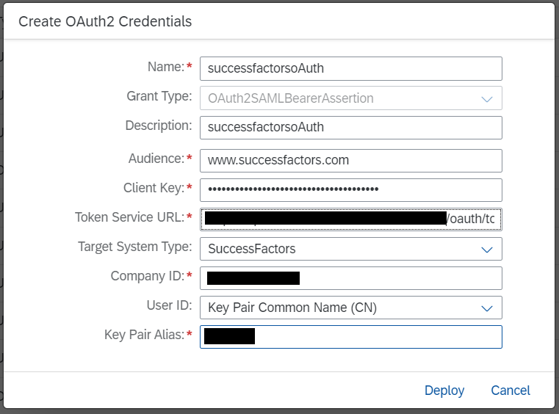The width and height of the screenshot is (559, 414).
Task: Select the Key Pair Alias field
Action: tap(351, 337)
